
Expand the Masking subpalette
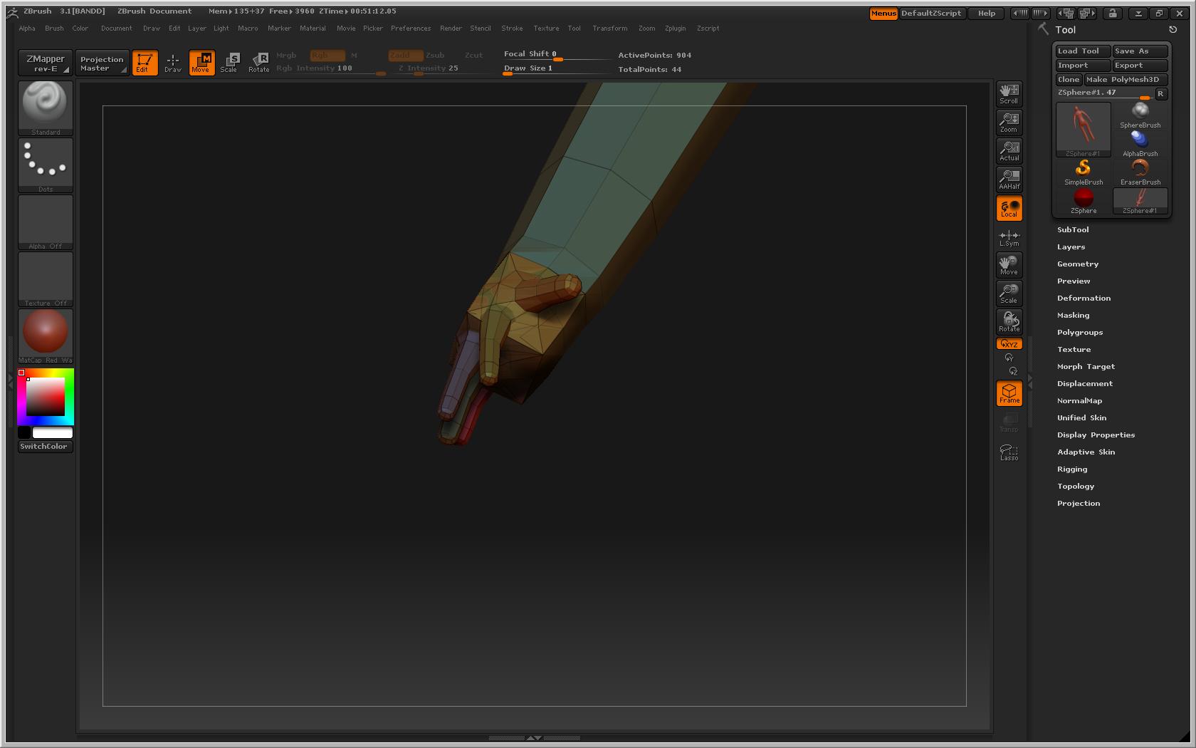point(1073,315)
